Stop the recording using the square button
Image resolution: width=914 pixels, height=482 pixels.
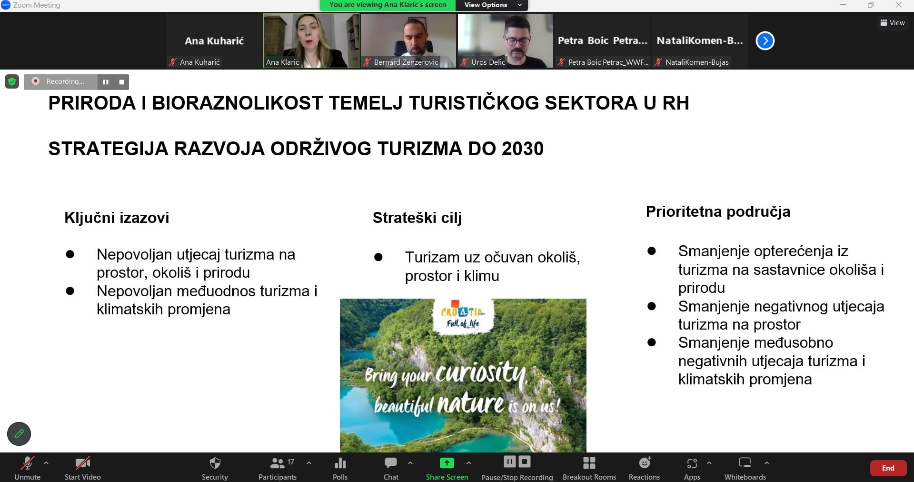(x=121, y=82)
